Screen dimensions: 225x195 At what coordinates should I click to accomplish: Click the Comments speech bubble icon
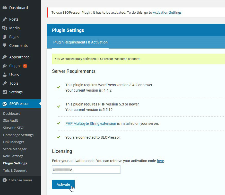point(5,46)
